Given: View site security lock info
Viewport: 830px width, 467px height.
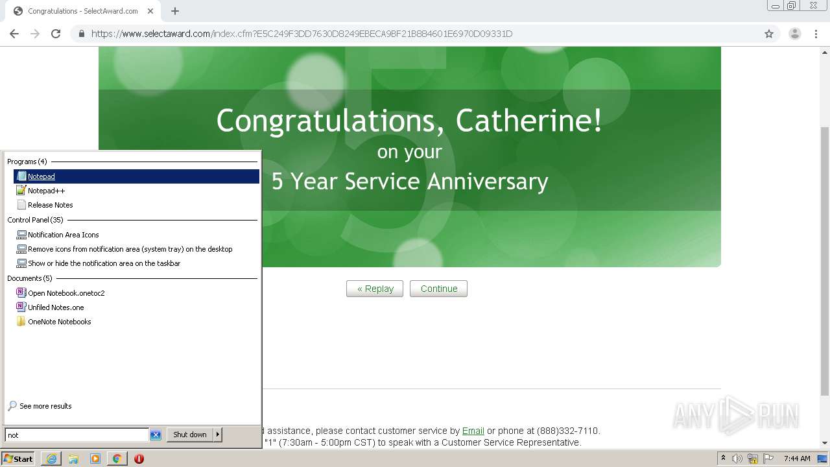Looking at the screenshot, I should pyautogui.click(x=82, y=34).
